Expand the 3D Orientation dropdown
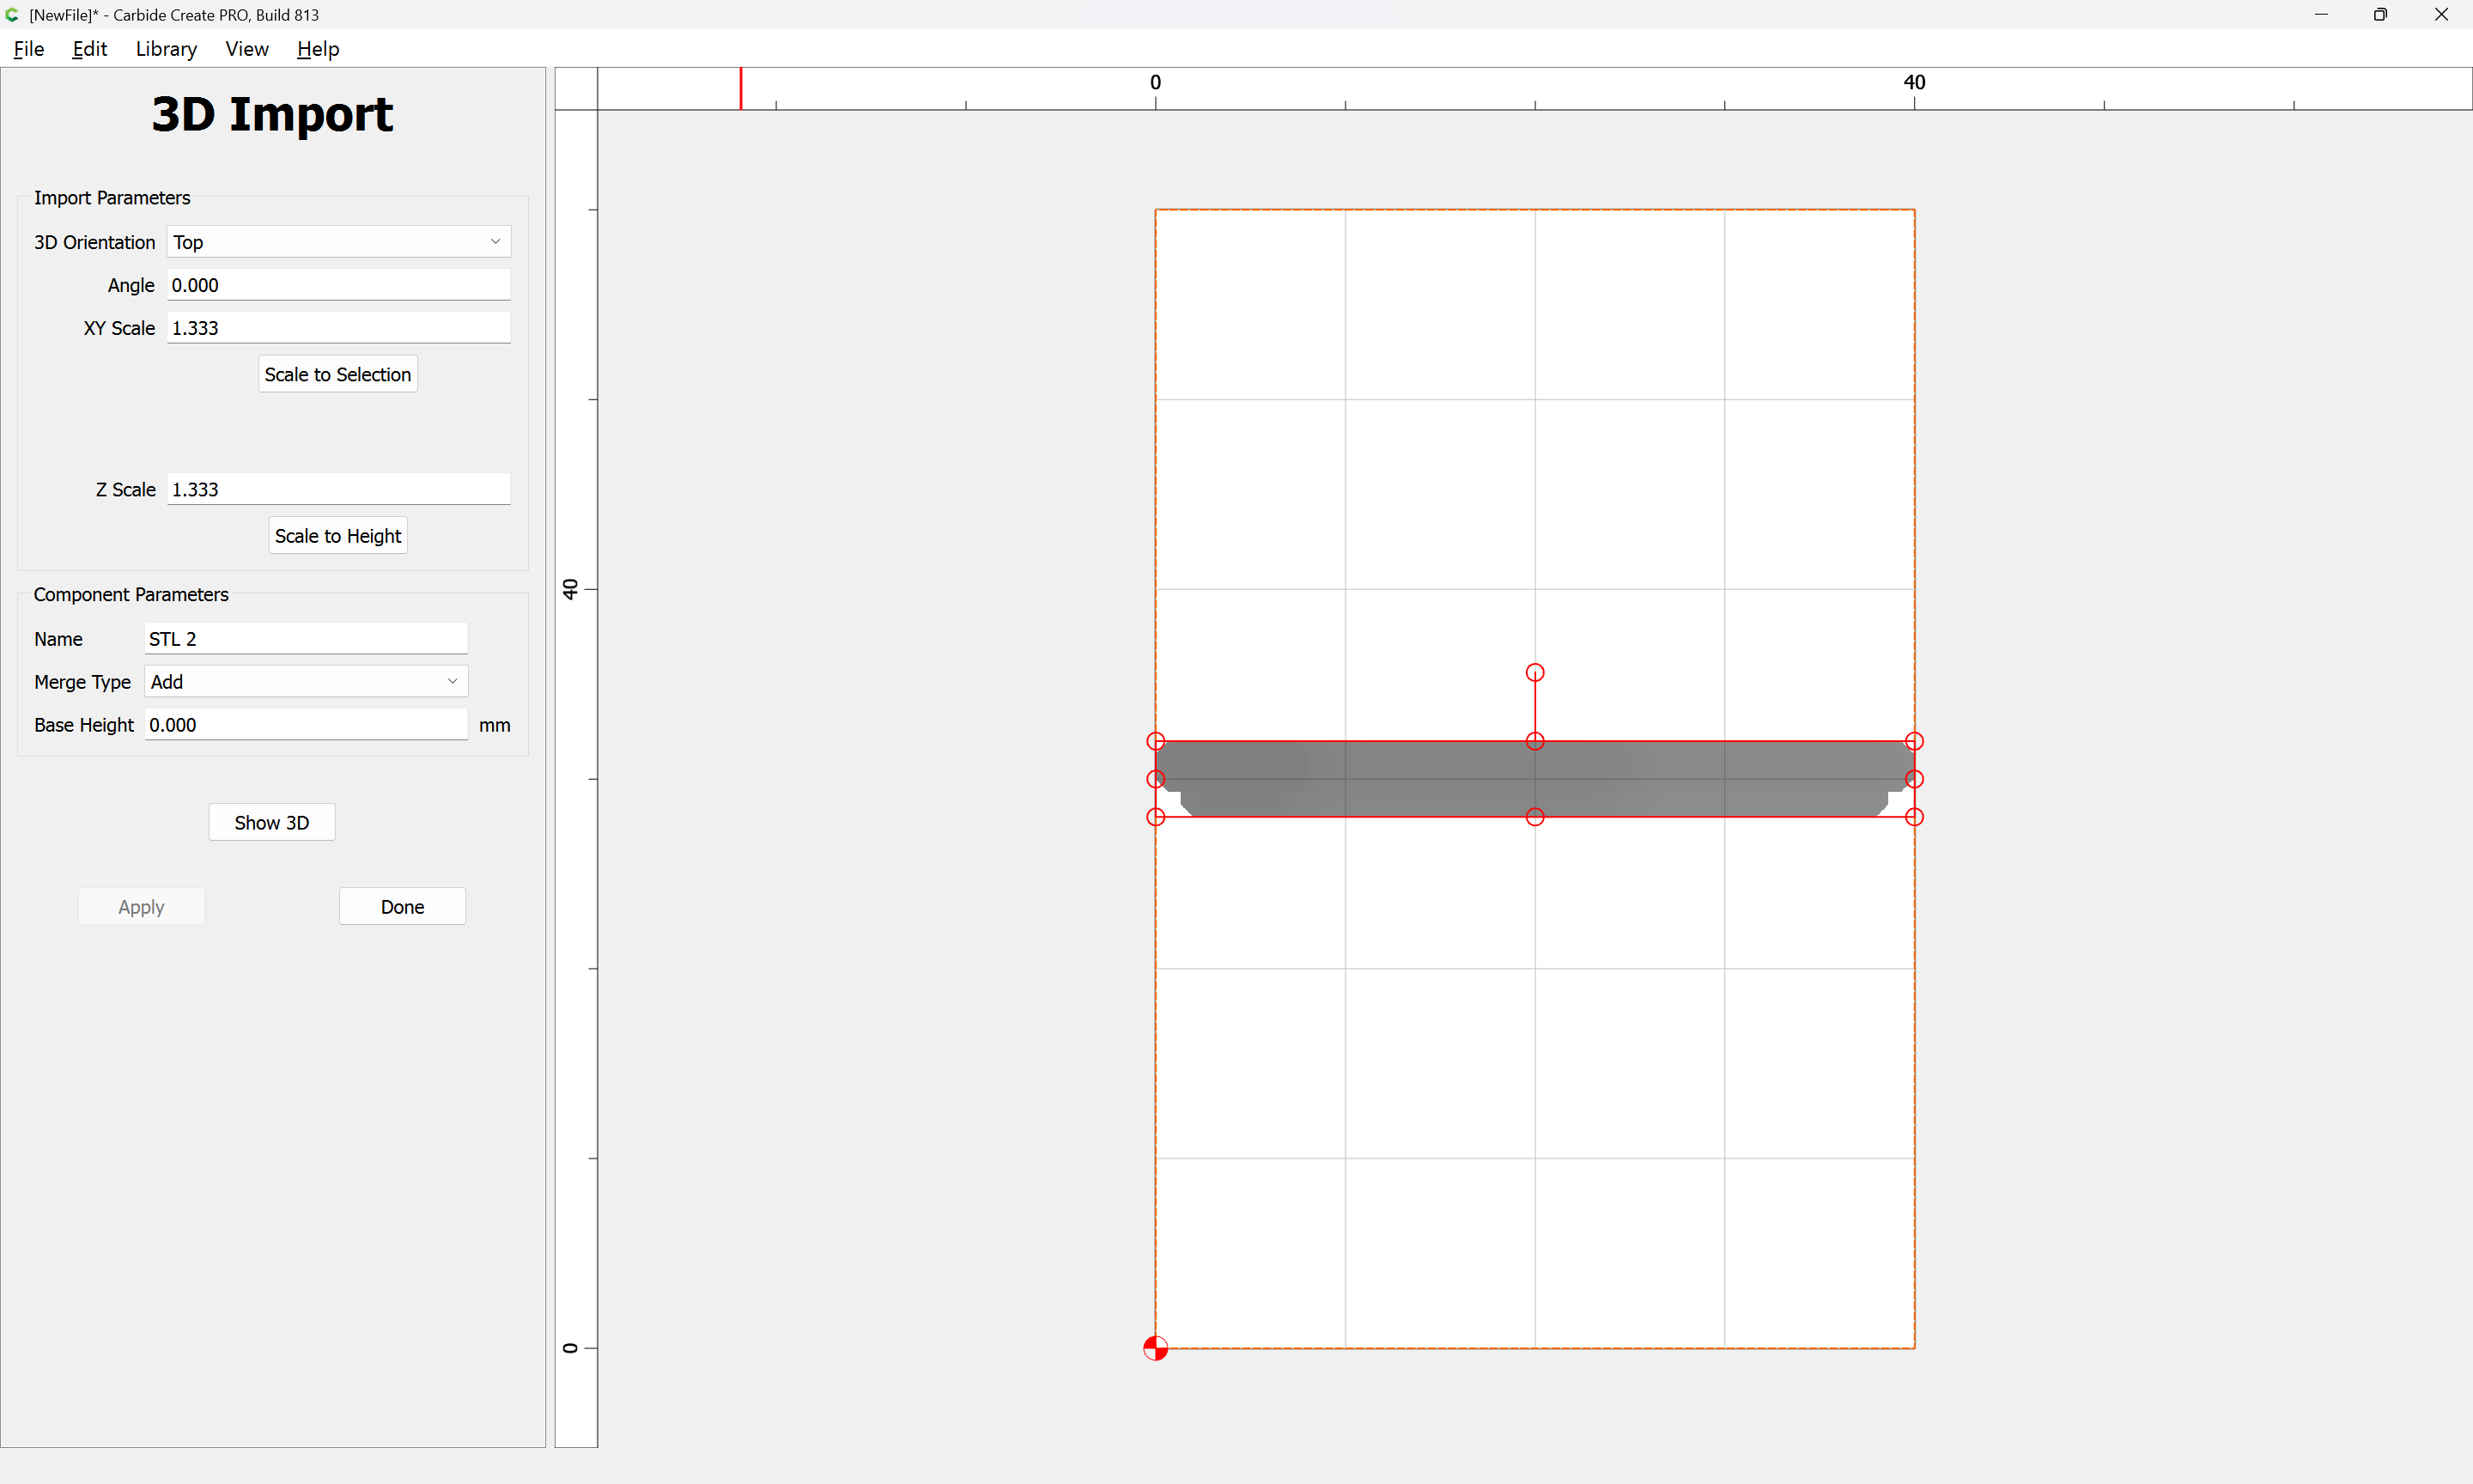2473x1484 pixels. [x=337, y=242]
